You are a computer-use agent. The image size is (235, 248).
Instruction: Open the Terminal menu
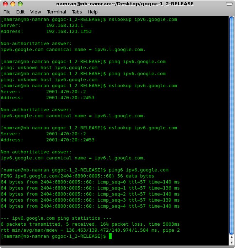(x=56, y=12)
